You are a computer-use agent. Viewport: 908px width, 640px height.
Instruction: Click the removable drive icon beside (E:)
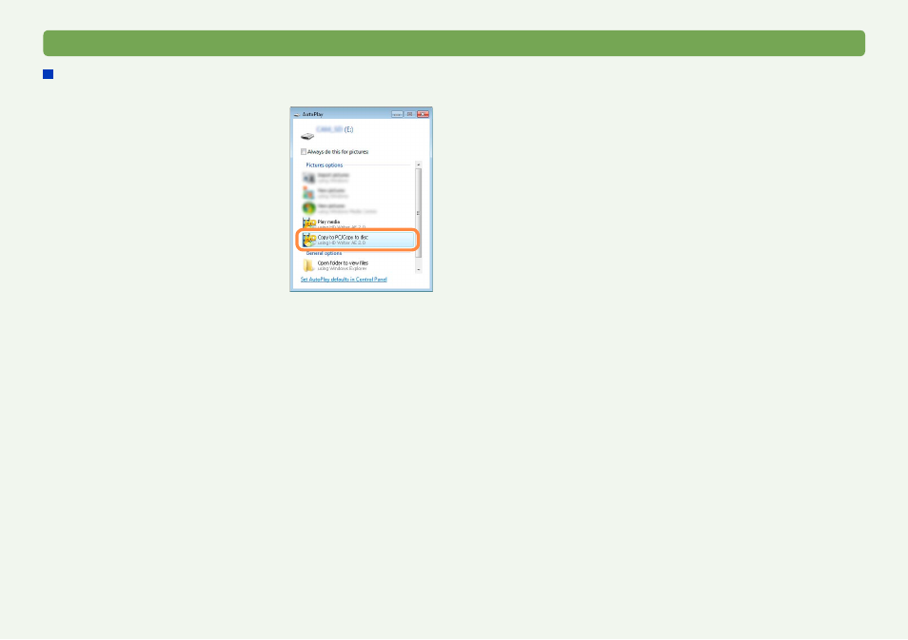(x=307, y=137)
